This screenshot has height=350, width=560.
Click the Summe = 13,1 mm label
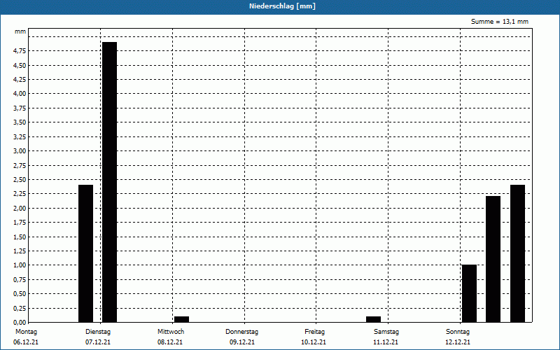click(500, 22)
